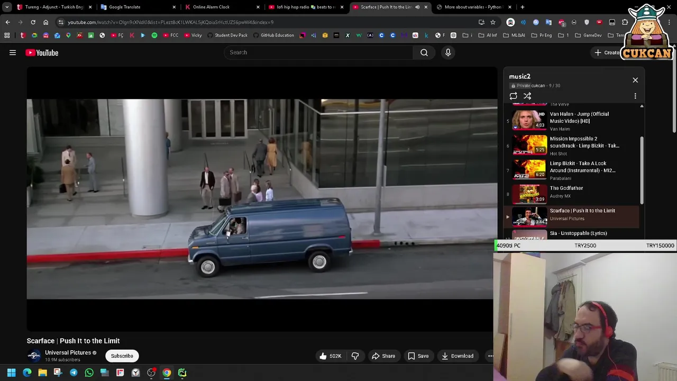Screen dimensions: 677x381
Task: Close the Google Translate tab
Action: pos(174,7)
